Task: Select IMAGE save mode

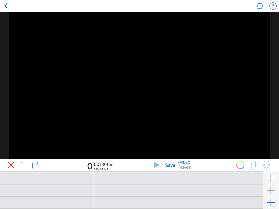Action: point(185,168)
